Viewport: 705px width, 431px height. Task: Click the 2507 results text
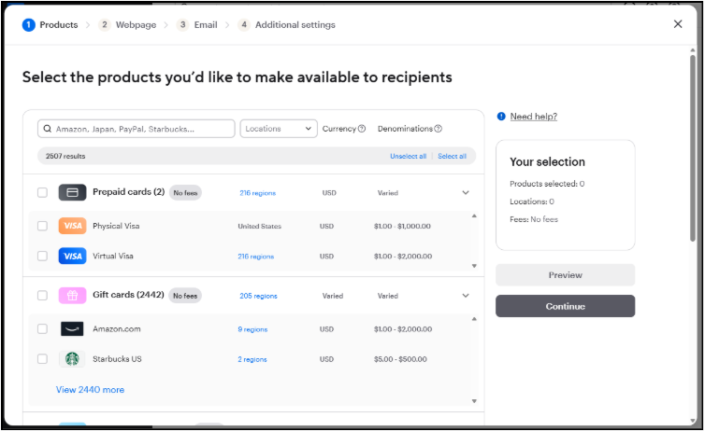pyautogui.click(x=65, y=156)
